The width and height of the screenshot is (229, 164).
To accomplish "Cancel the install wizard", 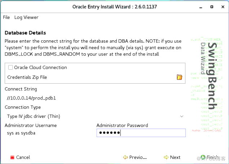I will click(x=20, y=157).
